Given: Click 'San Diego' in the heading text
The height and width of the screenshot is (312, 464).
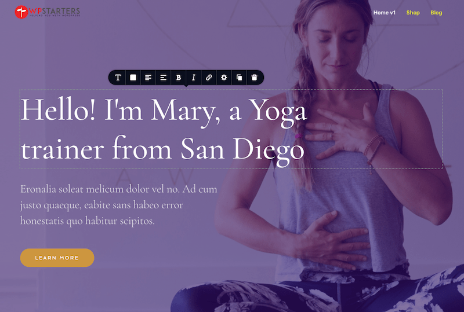Looking at the screenshot, I should (x=242, y=149).
